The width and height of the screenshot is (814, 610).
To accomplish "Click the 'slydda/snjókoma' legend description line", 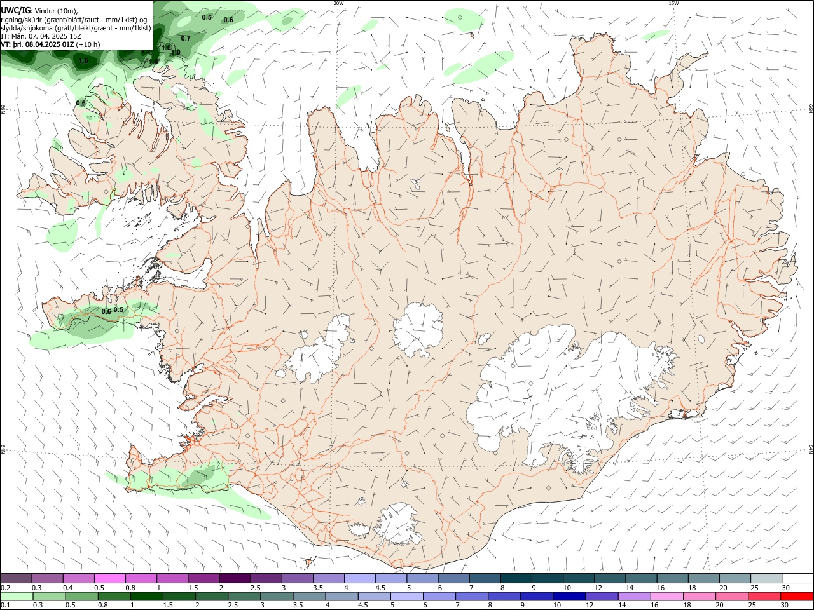I will click(x=76, y=28).
